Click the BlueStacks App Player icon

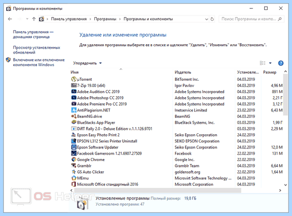(74, 122)
